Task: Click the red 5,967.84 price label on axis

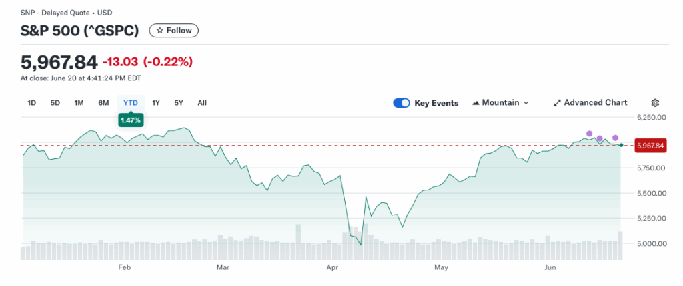Action: (x=650, y=146)
